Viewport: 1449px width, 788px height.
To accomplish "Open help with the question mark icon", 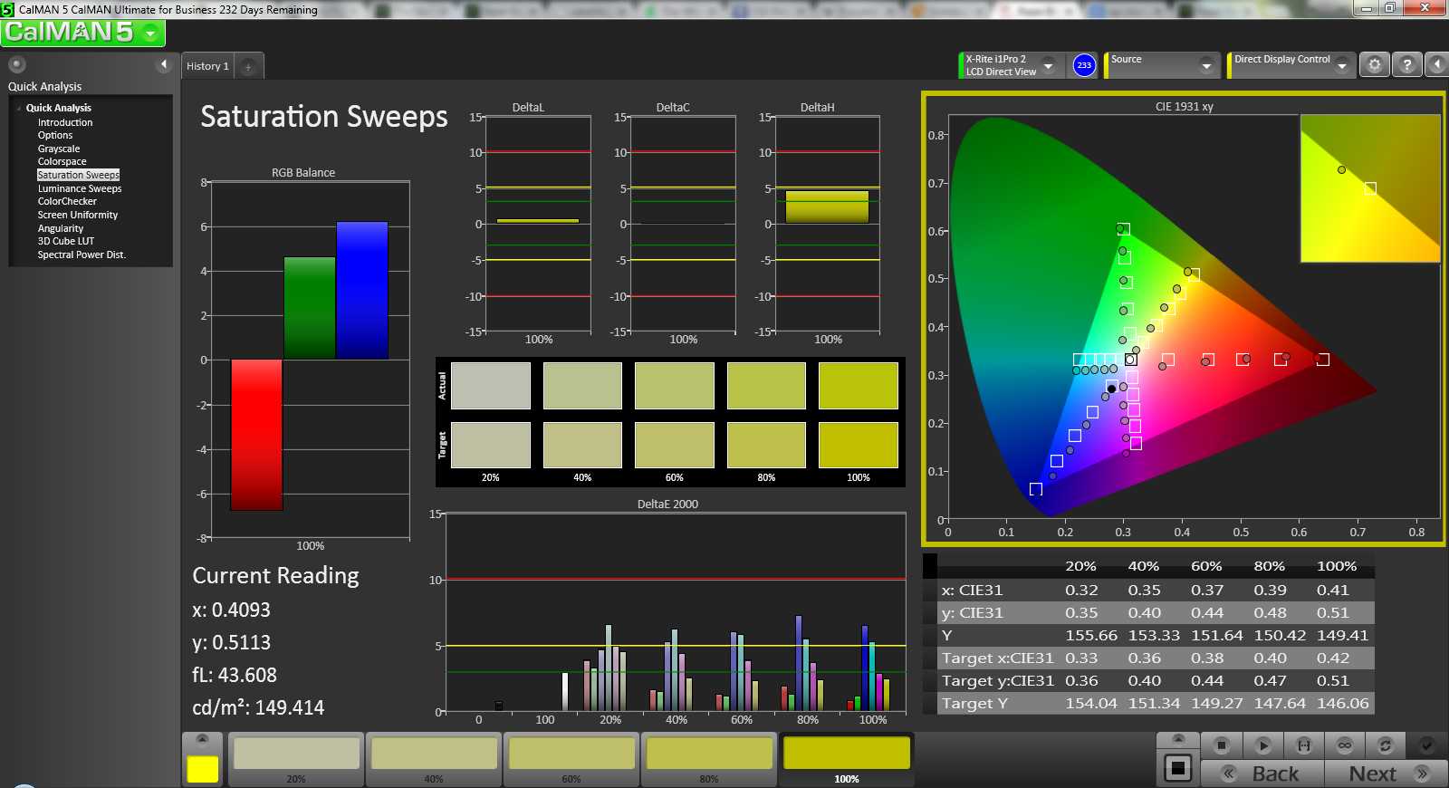I will [1406, 65].
